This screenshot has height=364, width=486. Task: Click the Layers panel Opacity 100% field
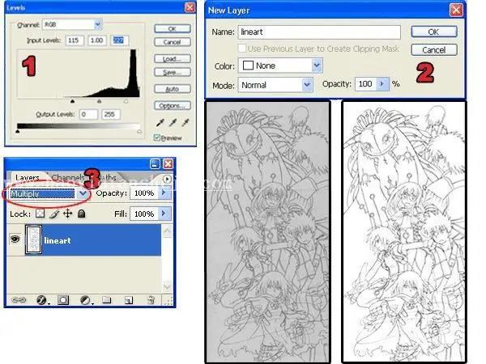[144, 193]
